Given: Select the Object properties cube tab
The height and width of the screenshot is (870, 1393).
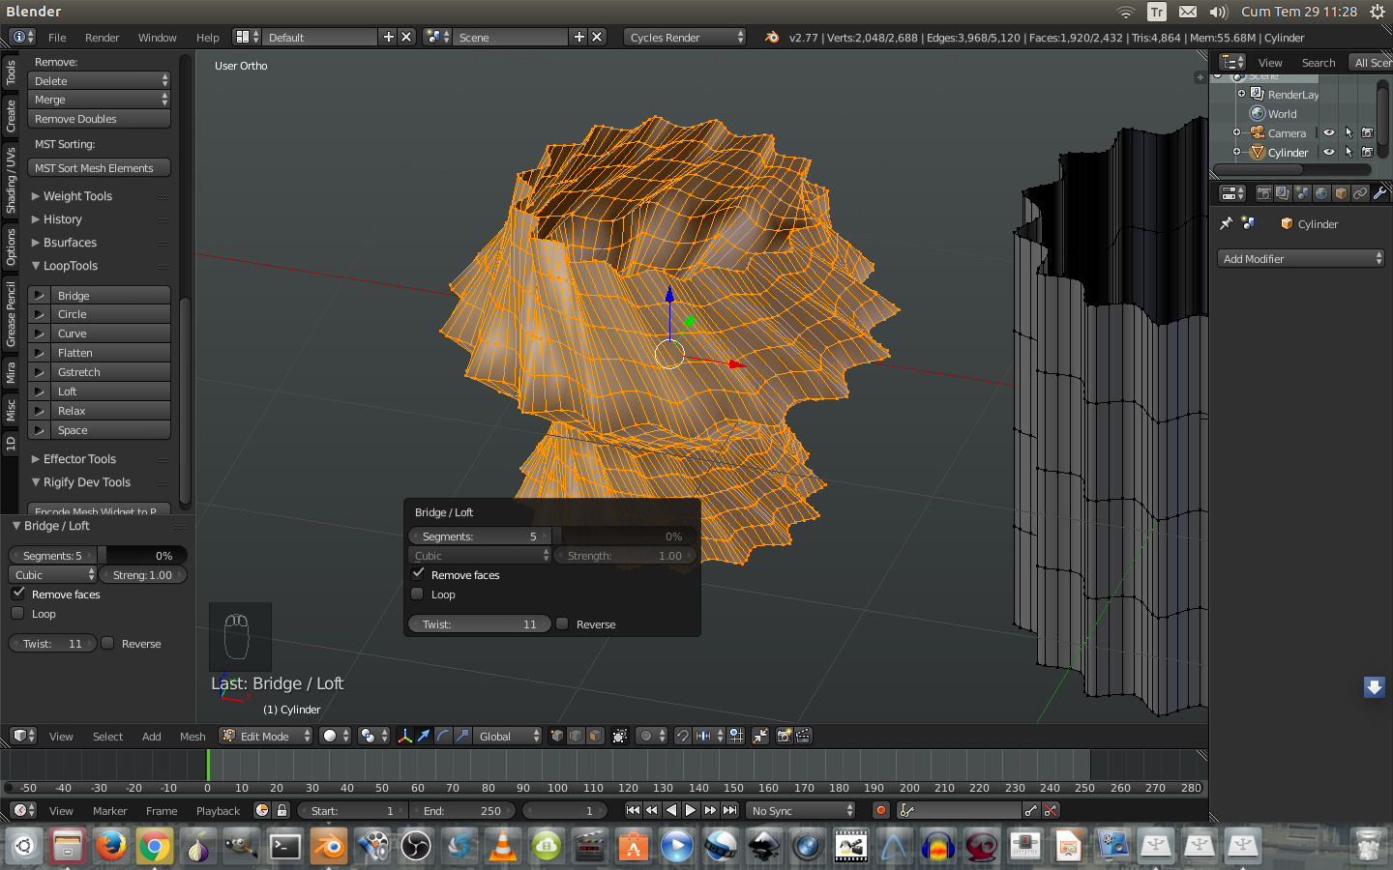Looking at the screenshot, I should pyautogui.click(x=1341, y=193).
